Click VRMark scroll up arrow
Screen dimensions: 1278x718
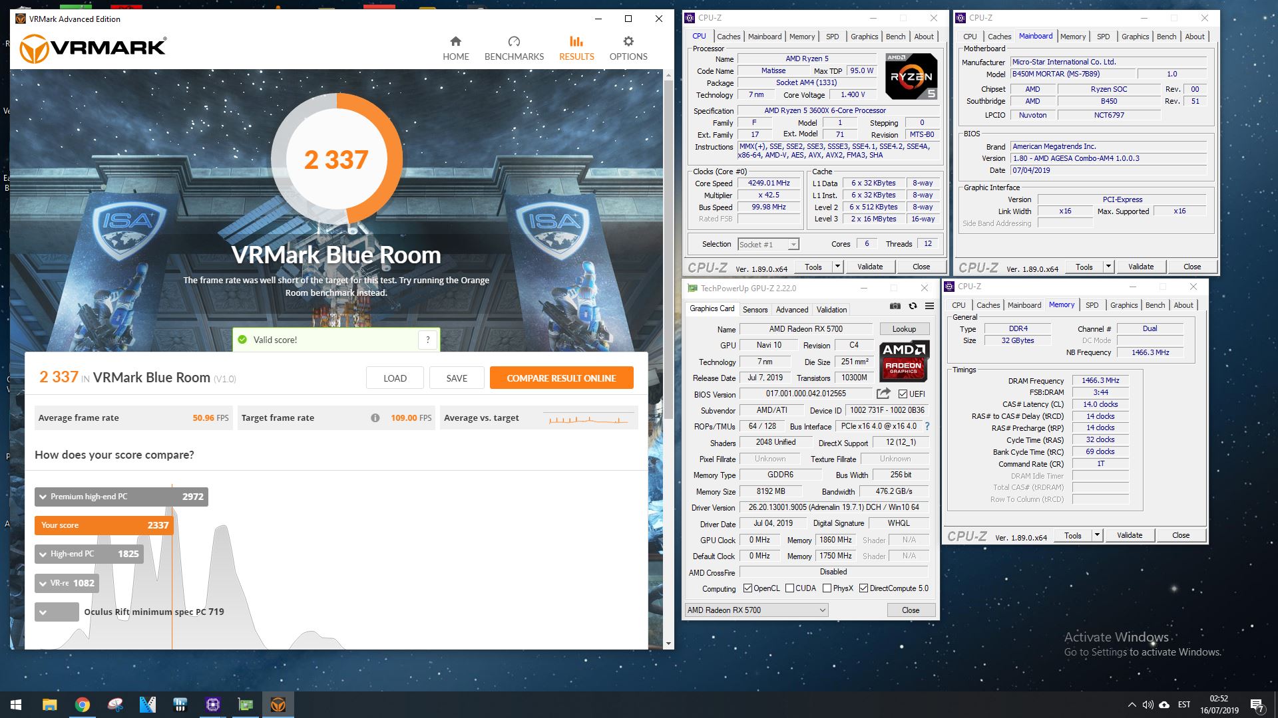669,74
